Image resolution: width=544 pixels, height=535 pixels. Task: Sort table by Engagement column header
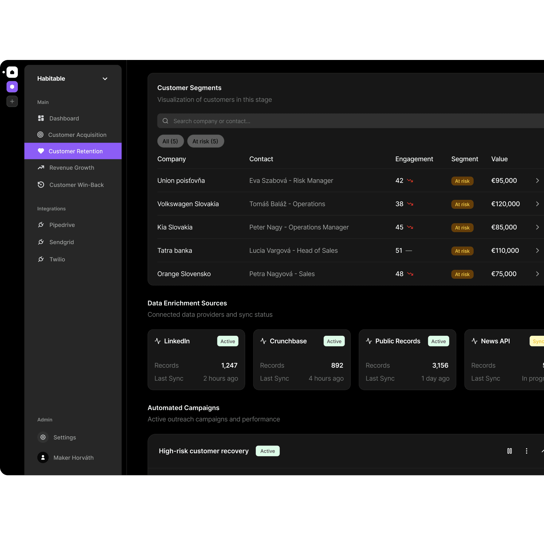(x=414, y=159)
